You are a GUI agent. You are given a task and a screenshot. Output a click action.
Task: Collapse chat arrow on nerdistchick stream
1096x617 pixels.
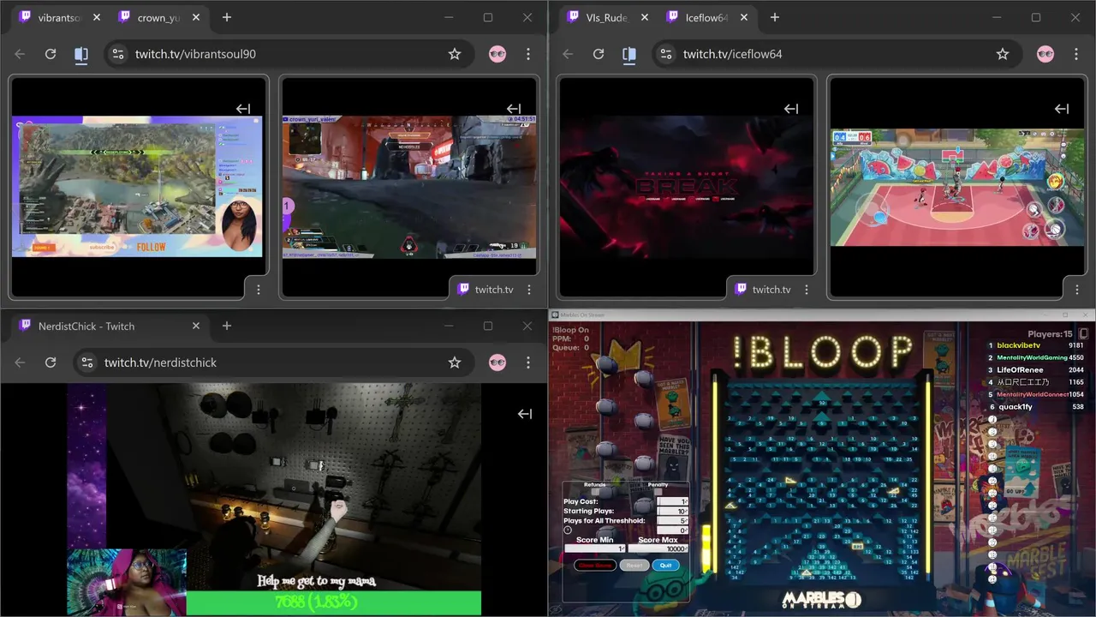(x=525, y=414)
